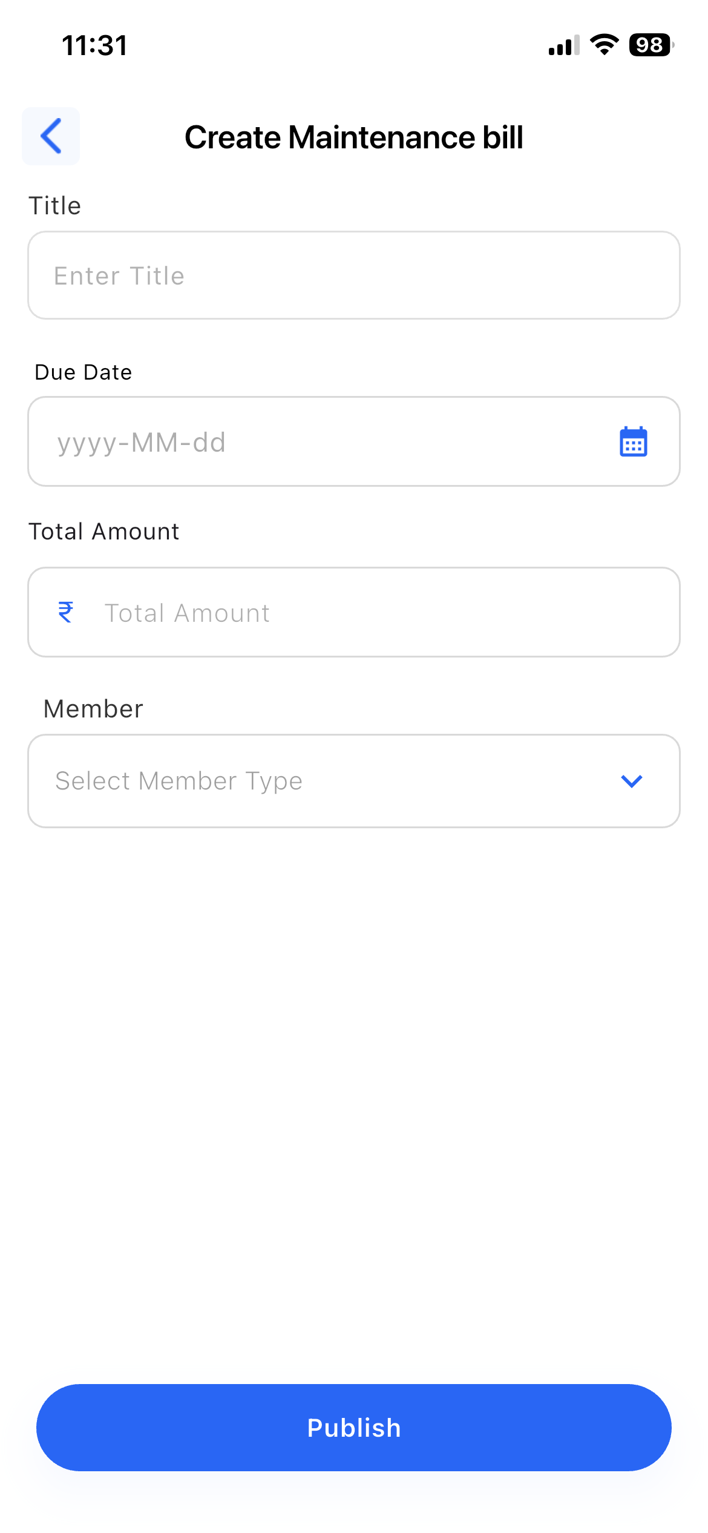The width and height of the screenshot is (708, 1533).
Task: Tap the Member label
Action: [94, 709]
